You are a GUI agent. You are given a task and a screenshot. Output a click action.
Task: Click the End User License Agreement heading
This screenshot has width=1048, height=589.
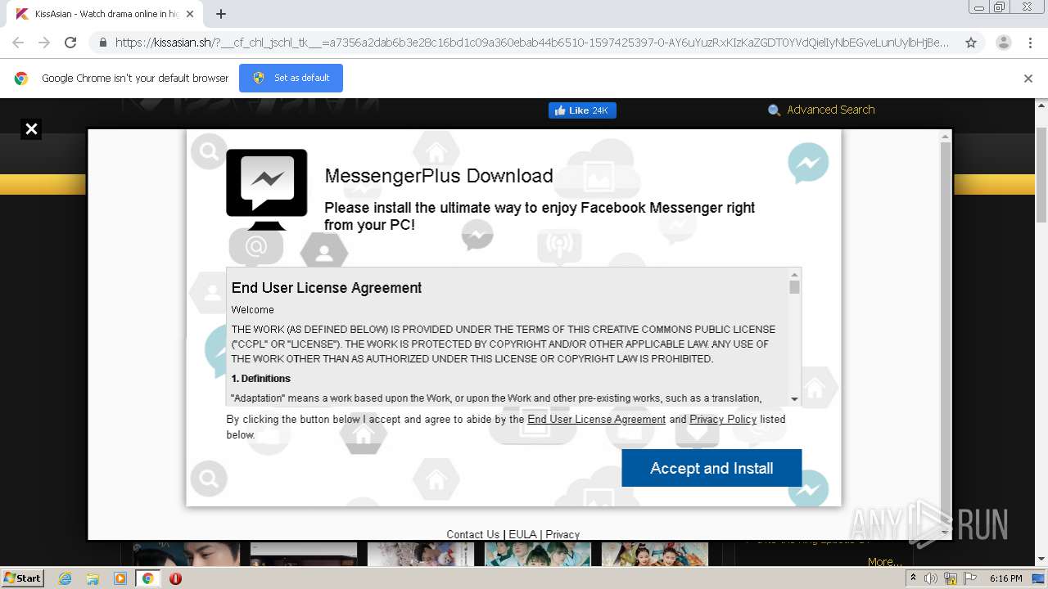(327, 288)
